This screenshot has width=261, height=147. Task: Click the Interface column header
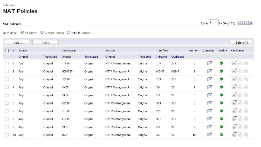[162, 51]
